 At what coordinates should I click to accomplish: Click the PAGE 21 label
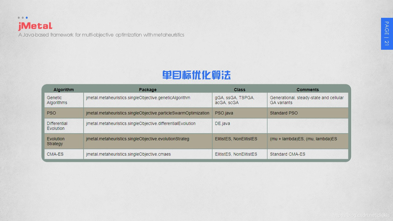(387, 34)
